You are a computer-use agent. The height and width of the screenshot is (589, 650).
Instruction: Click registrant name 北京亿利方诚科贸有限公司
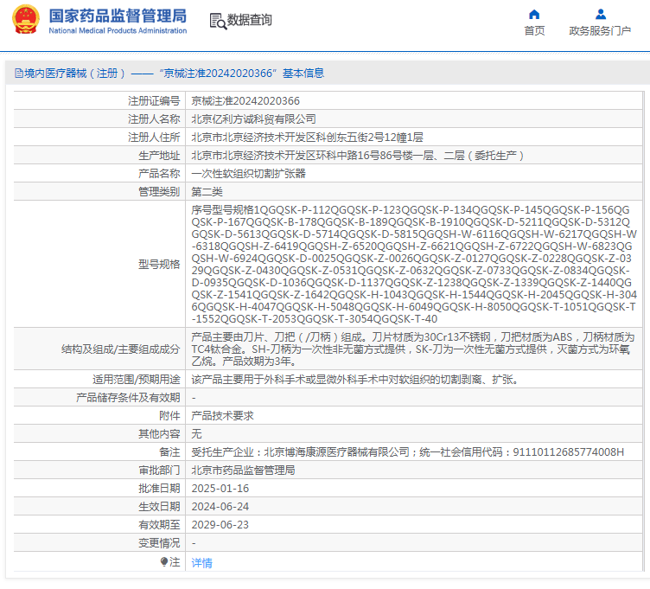click(x=253, y=119)
